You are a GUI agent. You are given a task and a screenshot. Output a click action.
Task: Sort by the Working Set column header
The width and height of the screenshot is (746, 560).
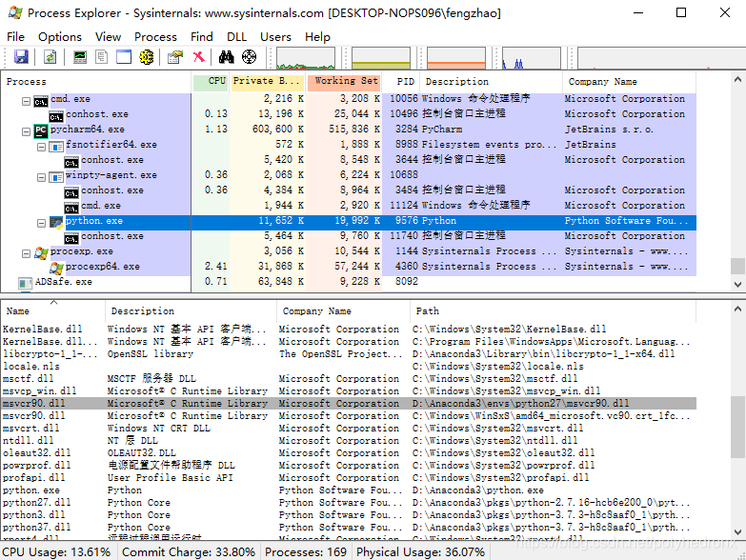(346, 82)
